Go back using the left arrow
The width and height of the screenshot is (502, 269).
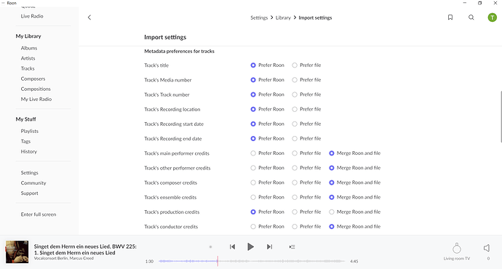89,17
